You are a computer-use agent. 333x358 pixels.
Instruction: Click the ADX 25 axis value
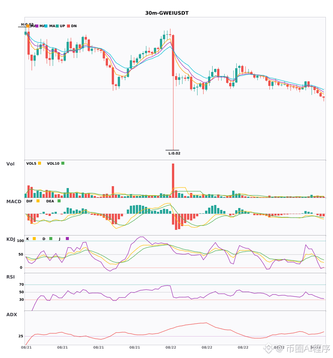[x=21, y=336]
